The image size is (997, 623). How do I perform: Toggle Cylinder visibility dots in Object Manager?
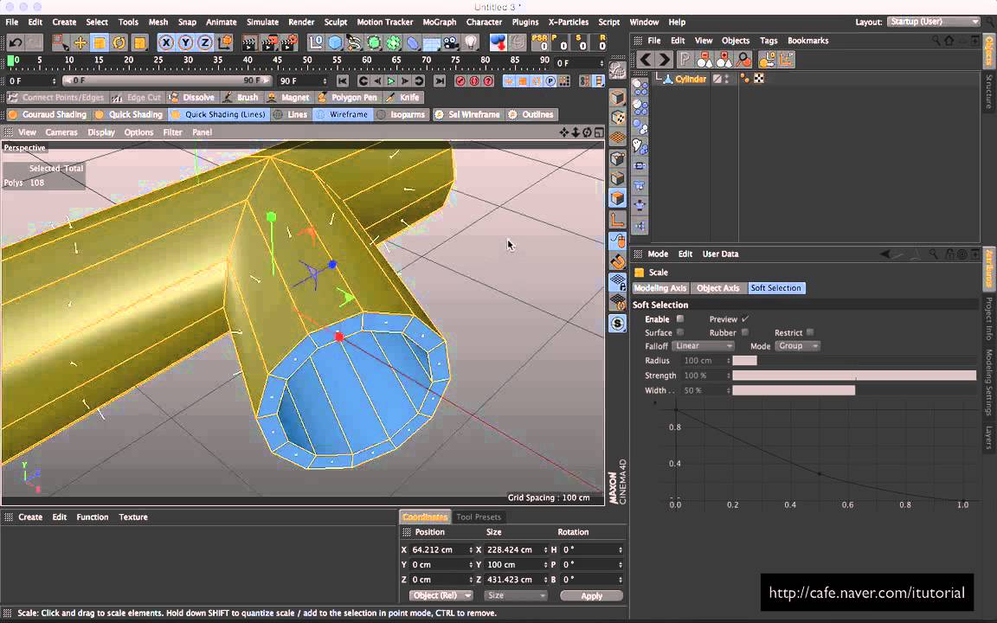click(x=727, y=78)
